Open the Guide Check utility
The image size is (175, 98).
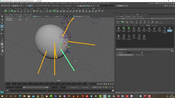coord(139,37)
